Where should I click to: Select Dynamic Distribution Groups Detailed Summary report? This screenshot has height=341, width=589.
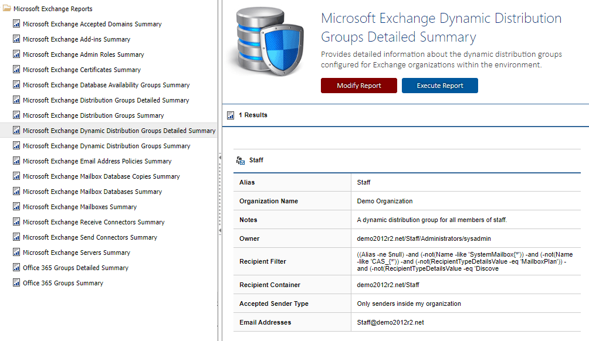click(x=119, y=131)
